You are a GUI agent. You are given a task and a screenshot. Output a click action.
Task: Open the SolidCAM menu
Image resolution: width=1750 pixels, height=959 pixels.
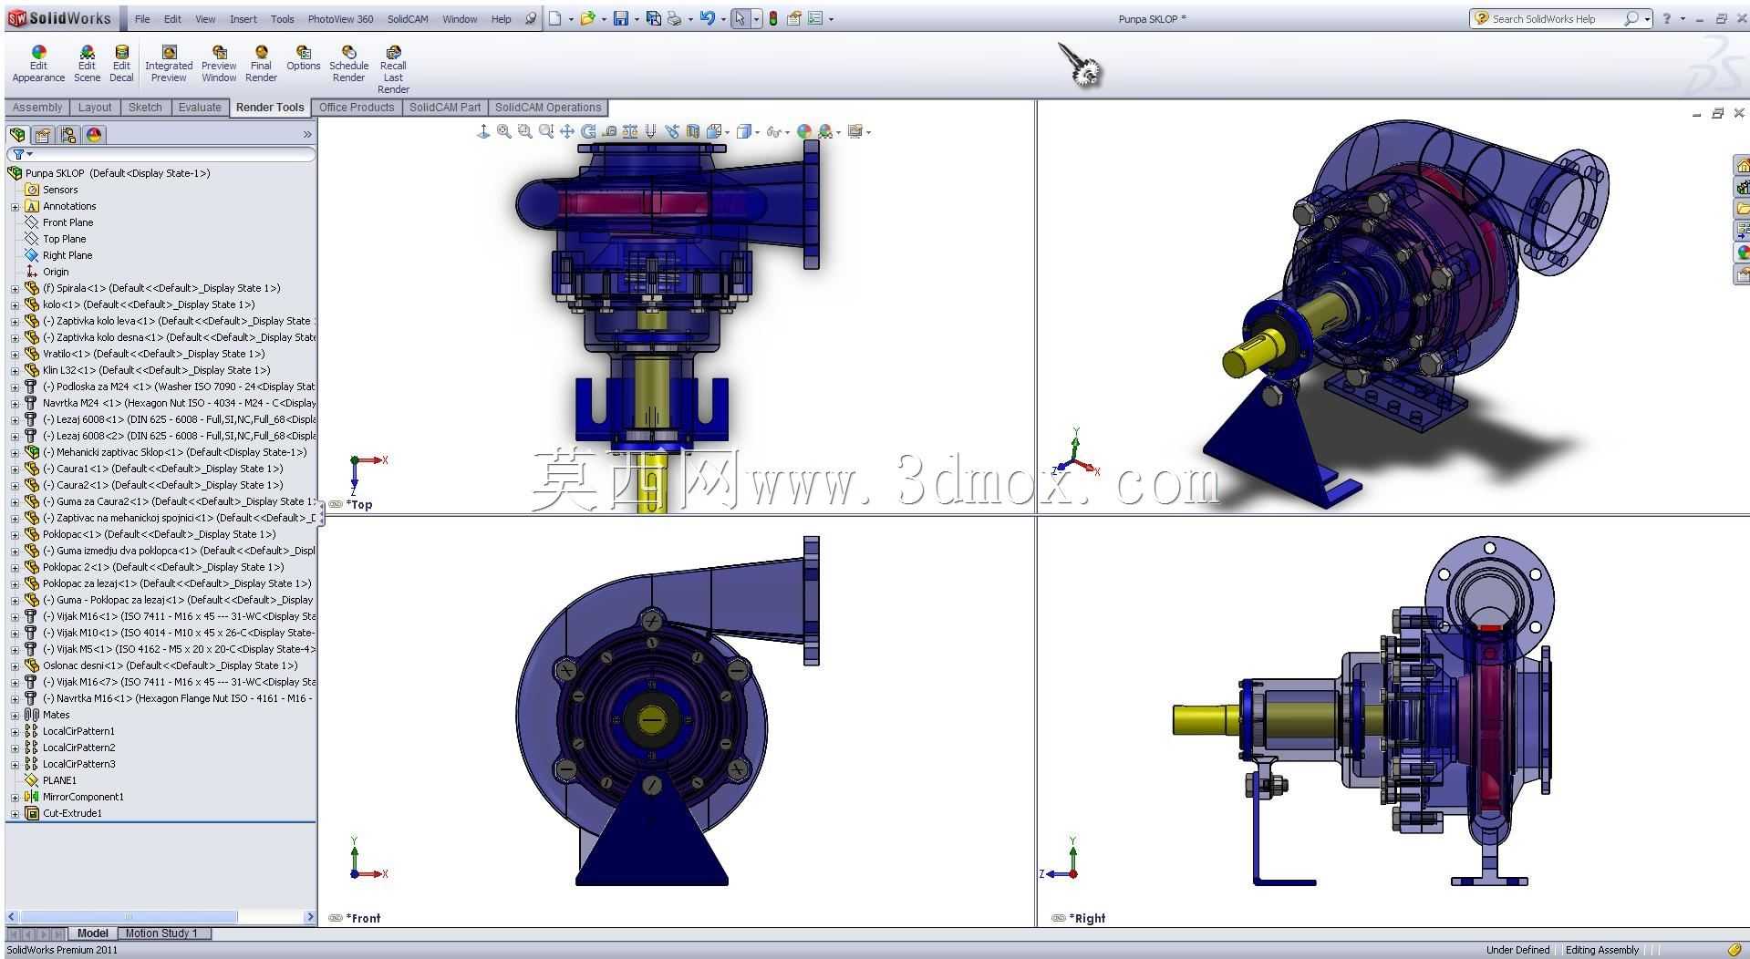[x=408, y=19]
